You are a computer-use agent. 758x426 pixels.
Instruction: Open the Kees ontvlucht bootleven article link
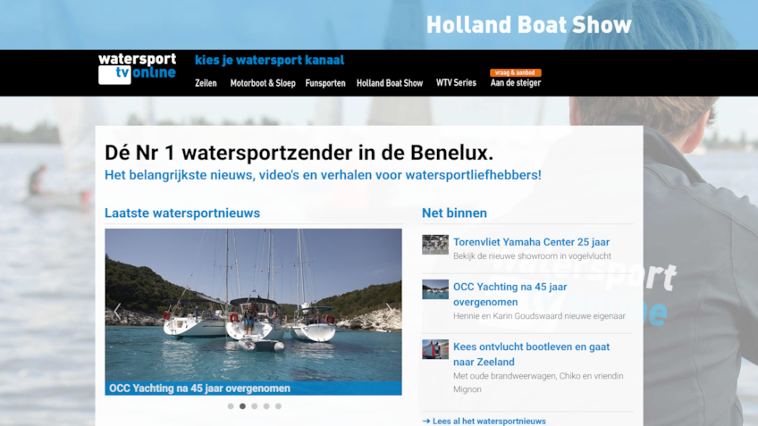(531, 354)
